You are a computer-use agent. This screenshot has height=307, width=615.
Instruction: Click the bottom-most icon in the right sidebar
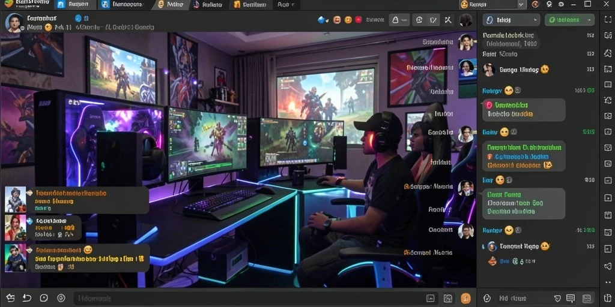608,299
